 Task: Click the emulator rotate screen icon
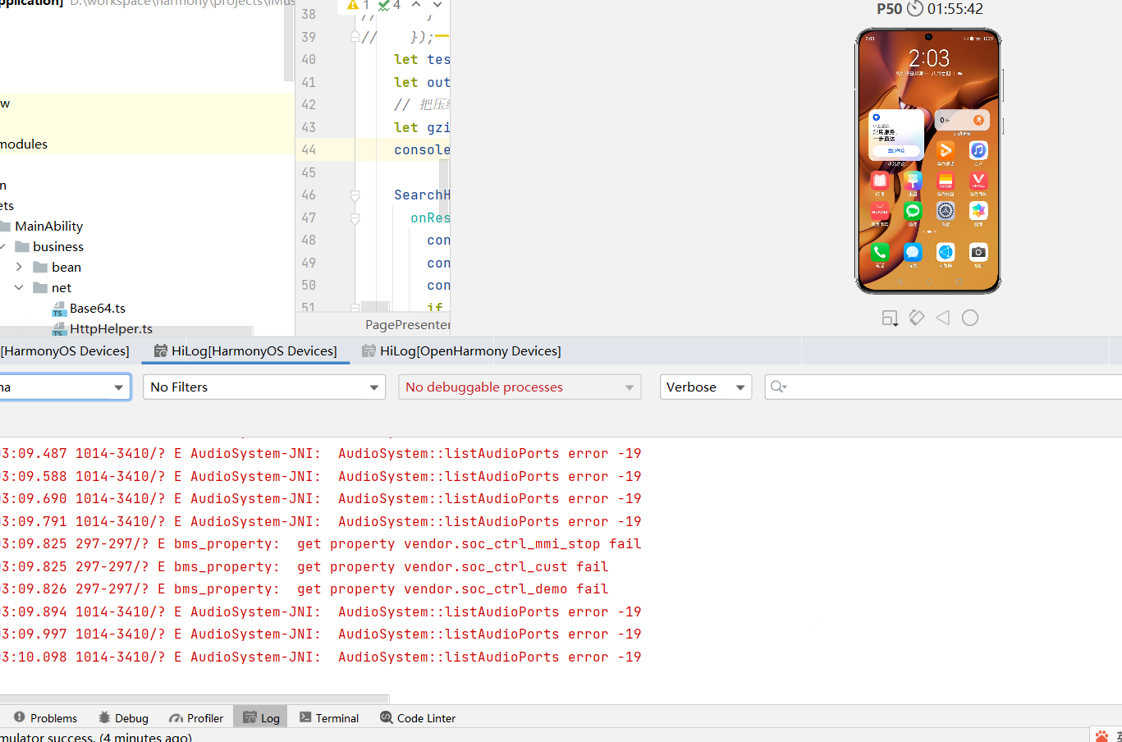point(917,318)
